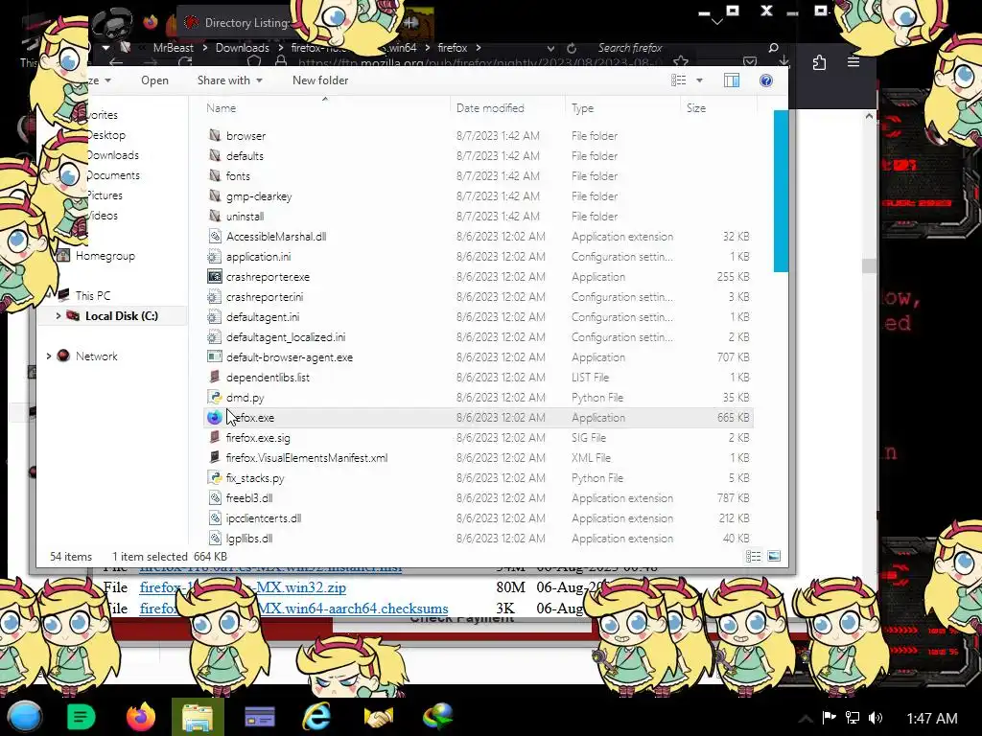Select the lgpllibs.dll file
The height and width of the screenshot is (736, 982).
[x=248, y=539]
